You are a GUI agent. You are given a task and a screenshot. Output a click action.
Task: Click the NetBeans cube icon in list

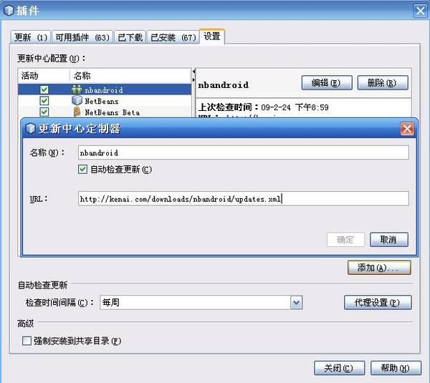(x=77, y=100)
